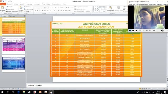Toggle strikethrough formatting
Viewport: 168px width, 94px height.
coord(45,11)
